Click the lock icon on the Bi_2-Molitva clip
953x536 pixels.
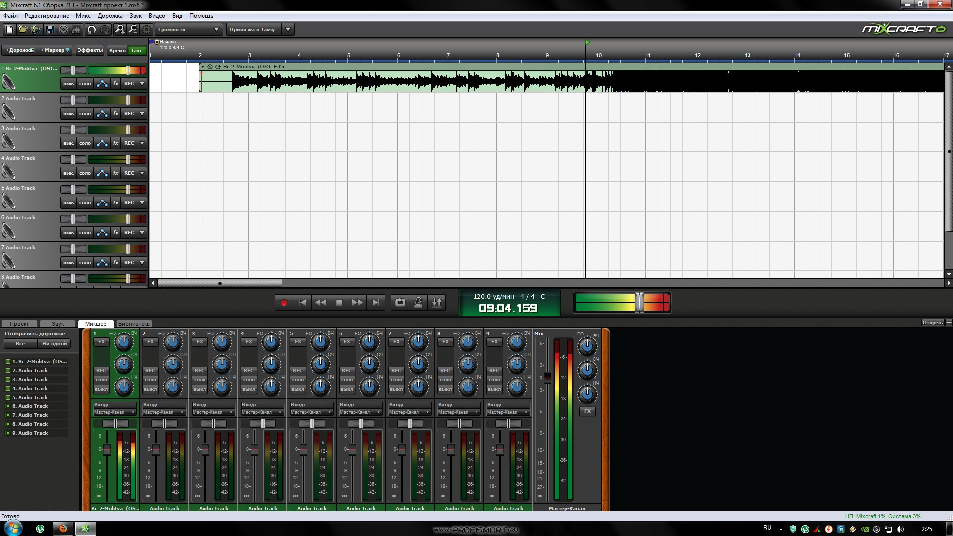210,67
